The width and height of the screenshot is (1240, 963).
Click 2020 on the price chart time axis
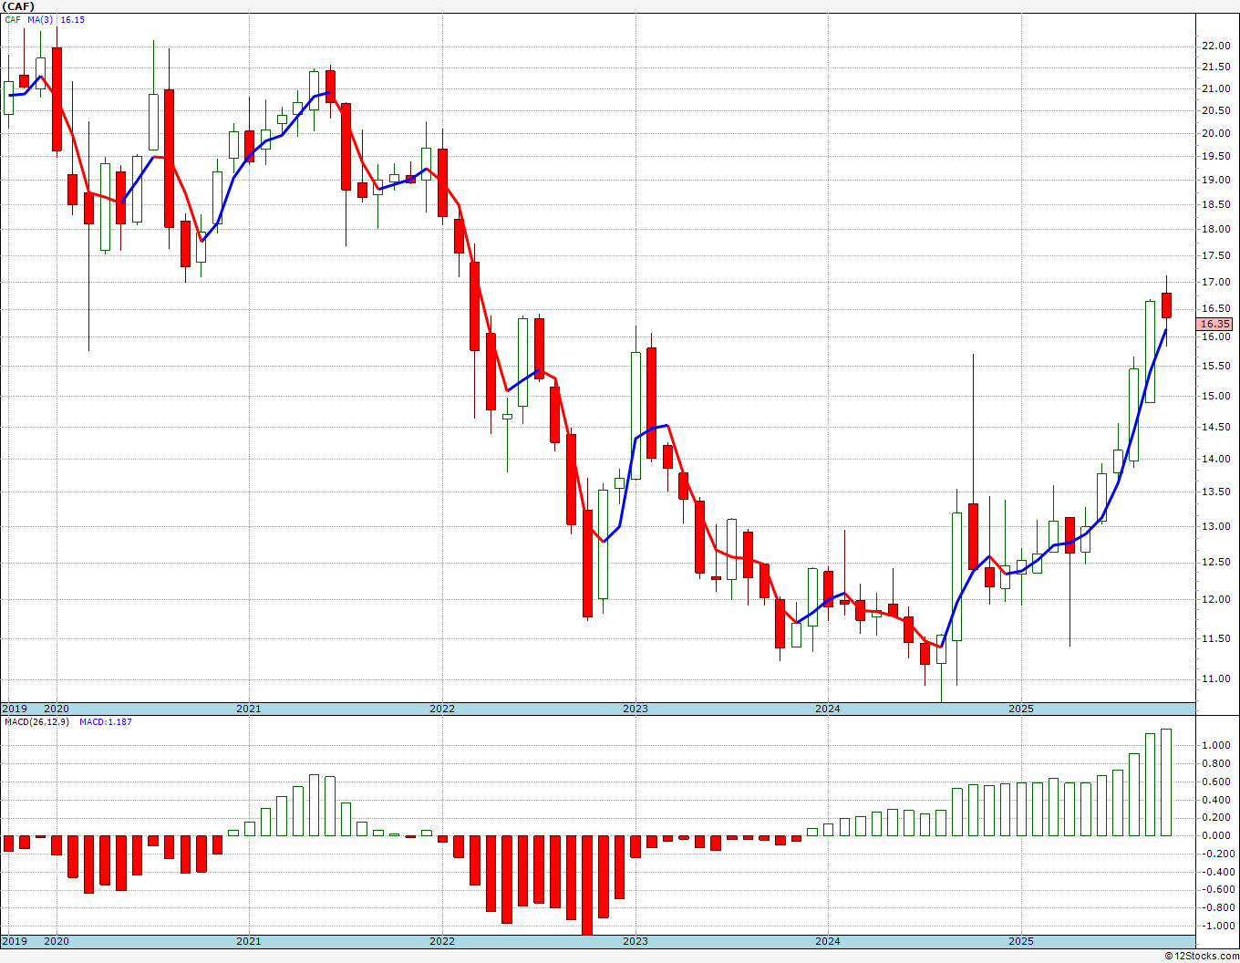click(57, 709)
